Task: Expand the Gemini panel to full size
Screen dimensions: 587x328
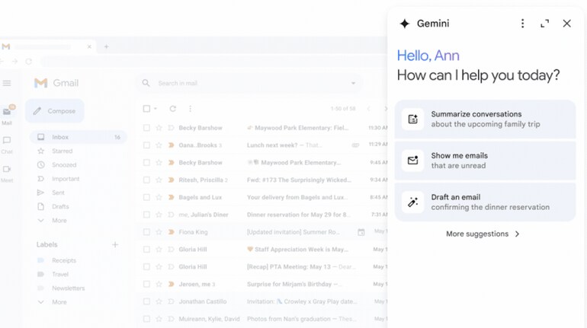Action: (544, 24)
